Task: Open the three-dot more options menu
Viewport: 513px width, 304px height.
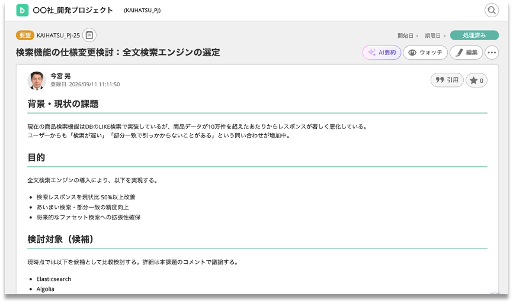Action: pyautogui.click(x=492, y=52)
